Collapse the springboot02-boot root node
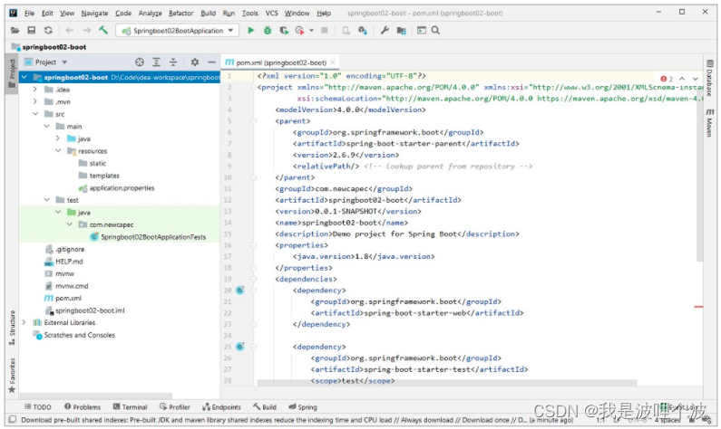This screenshot has height=429, width=721. (x=24, y=77)
